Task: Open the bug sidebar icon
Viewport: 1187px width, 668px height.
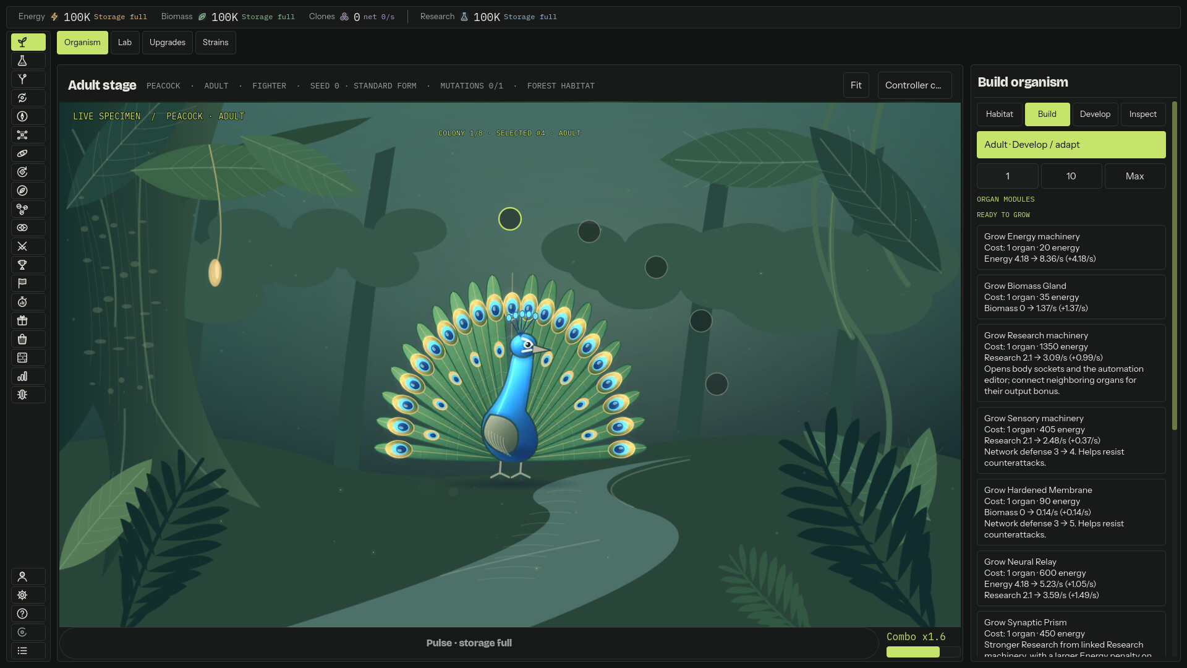Action: [28, 395]
